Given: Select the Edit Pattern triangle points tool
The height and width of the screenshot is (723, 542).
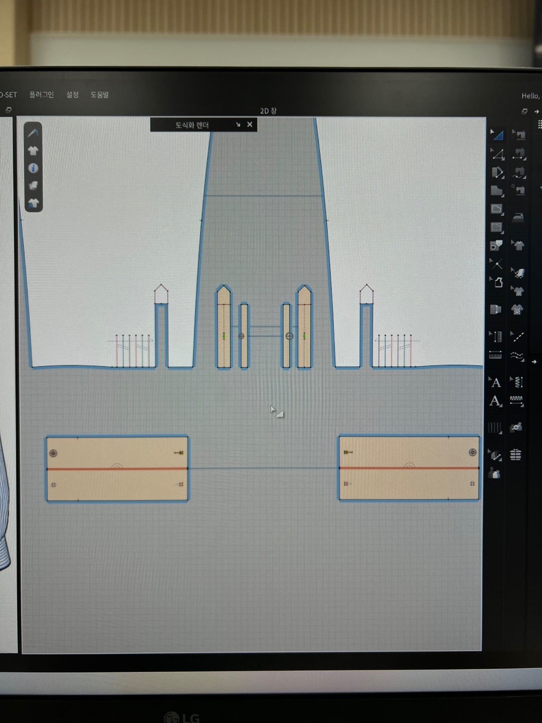Looking at the screenshot, I should tap(497, 154).
